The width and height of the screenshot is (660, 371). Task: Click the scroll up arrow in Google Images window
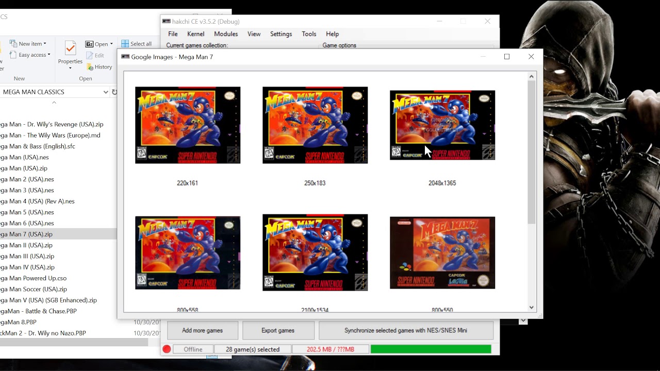pos(532,77)
